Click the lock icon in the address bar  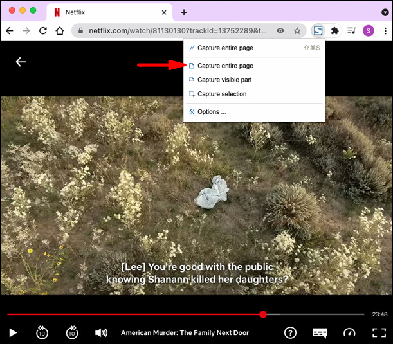click(x=80, y=31)
